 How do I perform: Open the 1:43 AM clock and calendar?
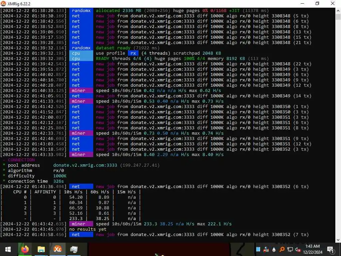click(312, 249)
